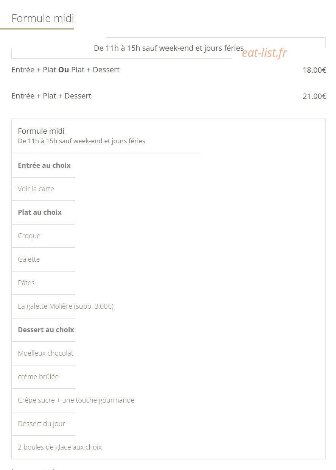Select the Entrée + Plat Ou Plat + Dessert option
This screenshot has width=336, height=470.
point(65,70)
